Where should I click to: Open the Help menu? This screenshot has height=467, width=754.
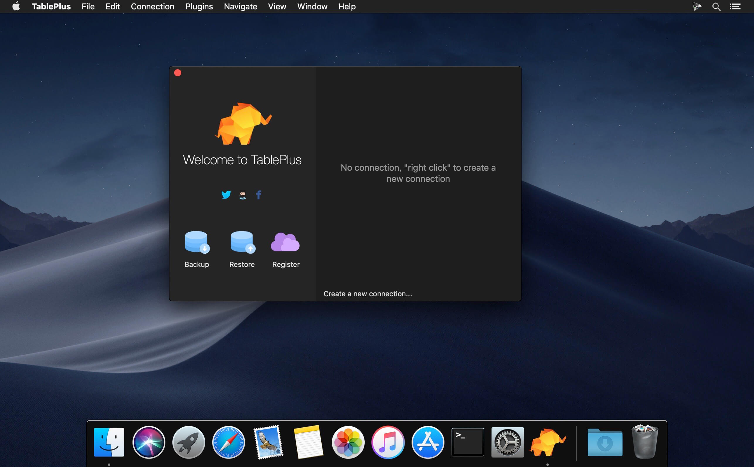(x=347, y=6)
